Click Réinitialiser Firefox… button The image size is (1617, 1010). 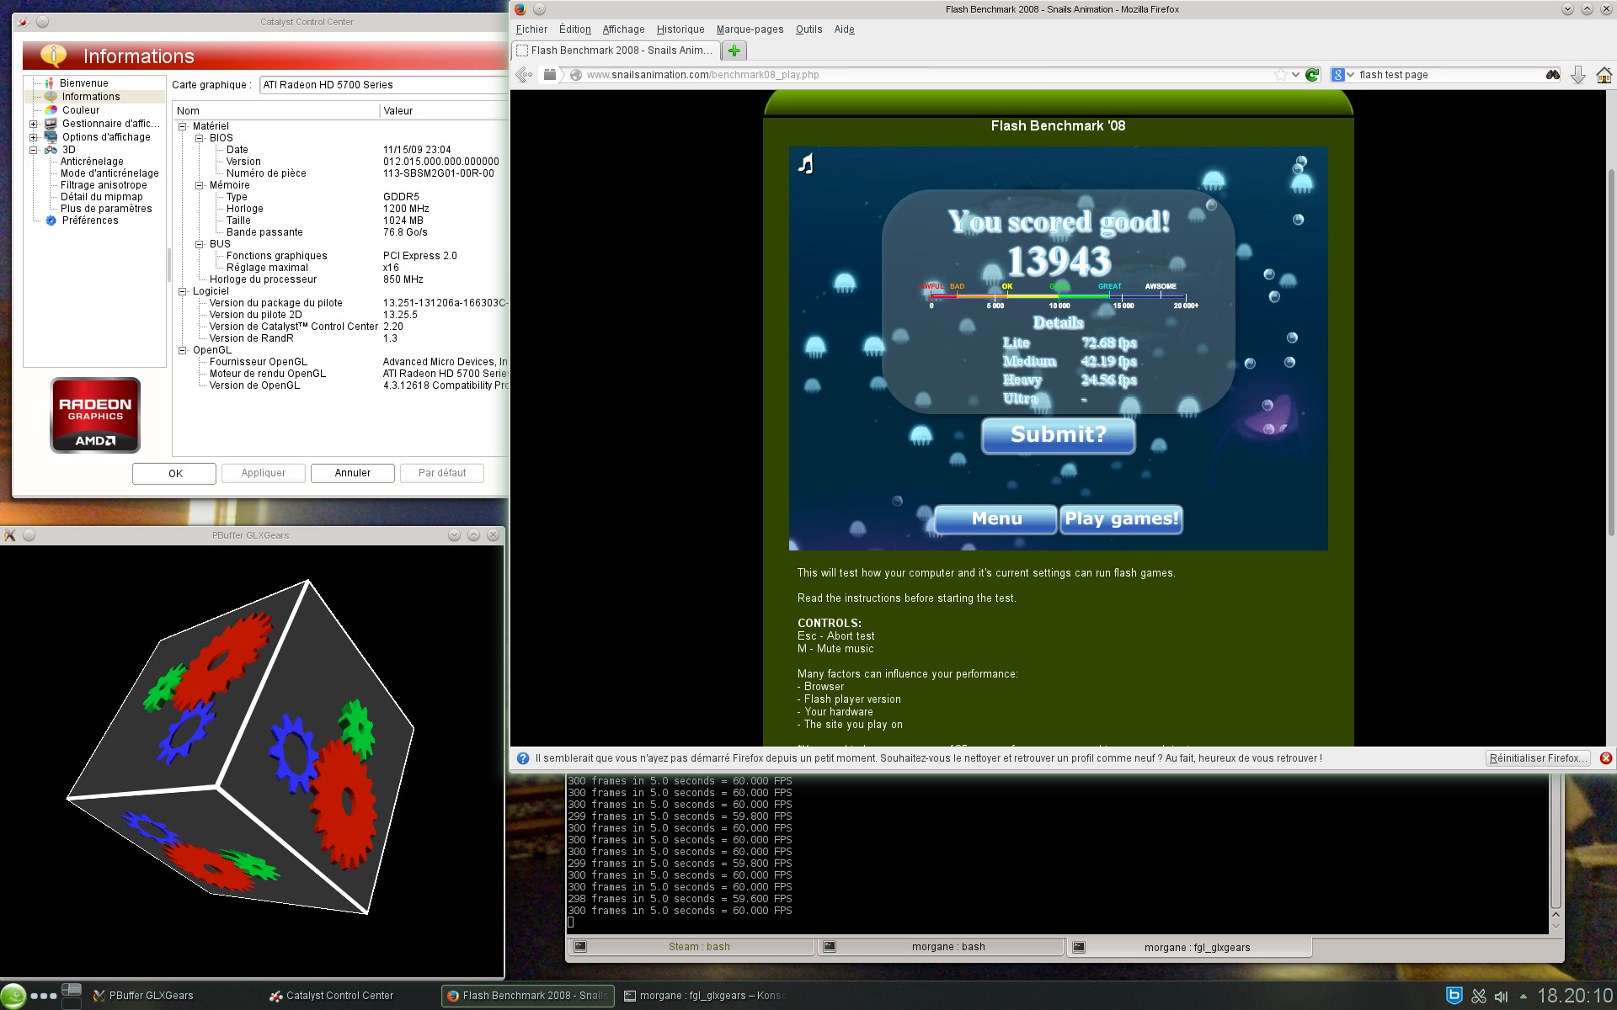click(1538, 758)
